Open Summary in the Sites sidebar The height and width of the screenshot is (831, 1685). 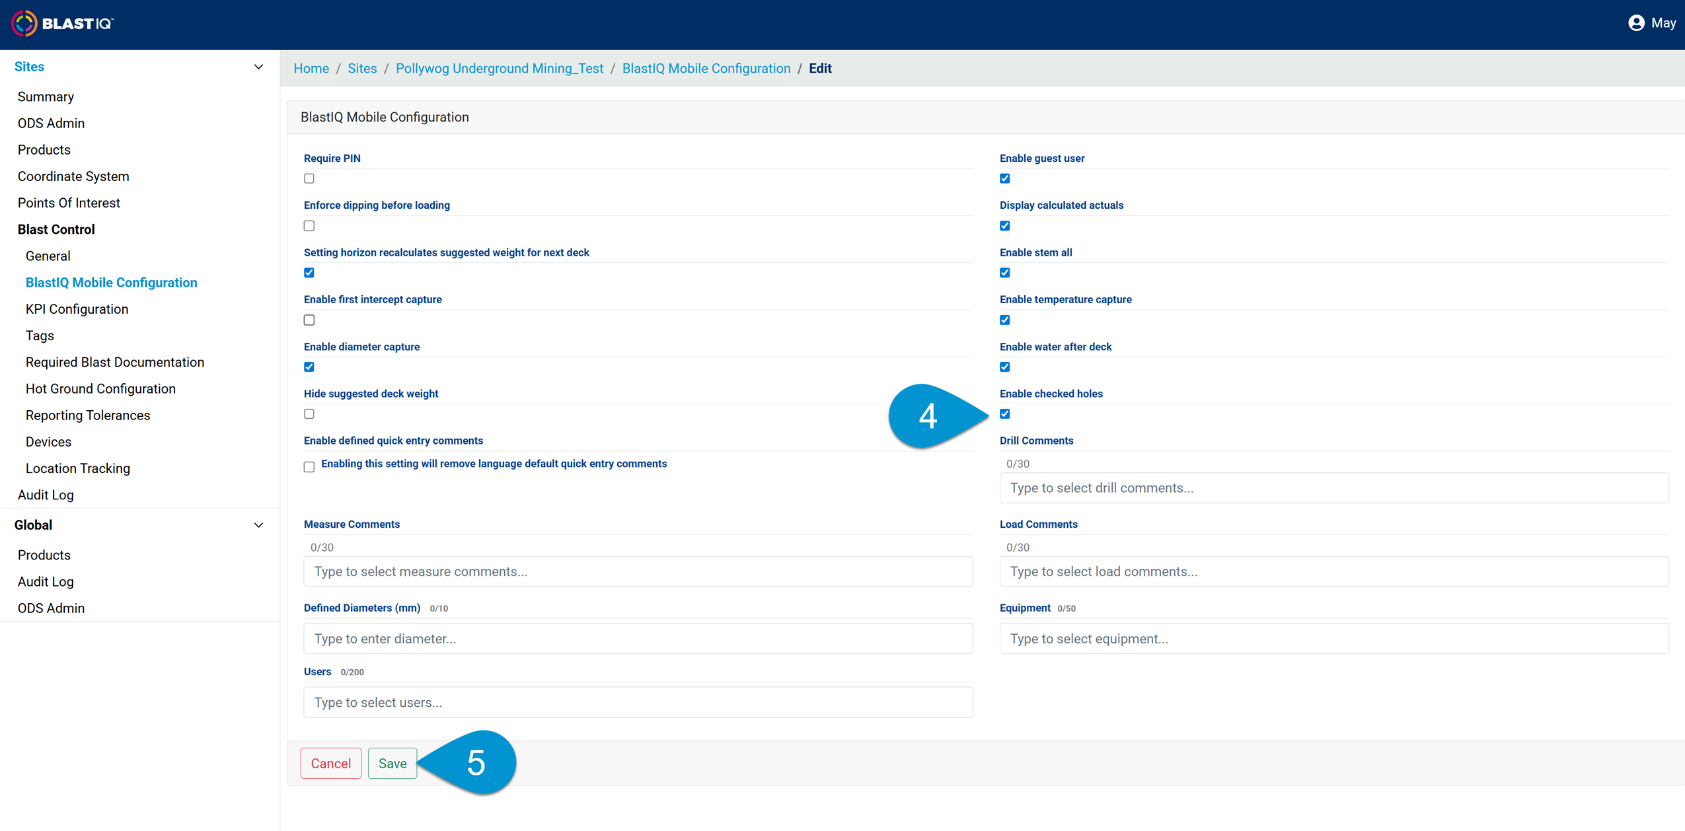(46, 97)
